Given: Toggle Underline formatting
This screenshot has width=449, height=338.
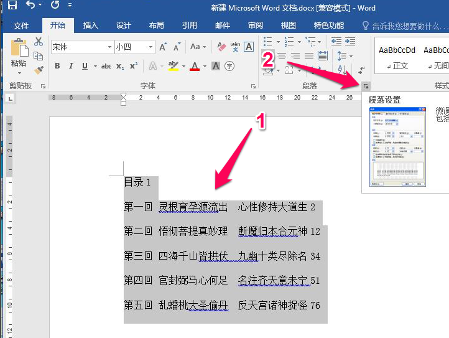Looking at the screenshot, I should tap(85, 66).
